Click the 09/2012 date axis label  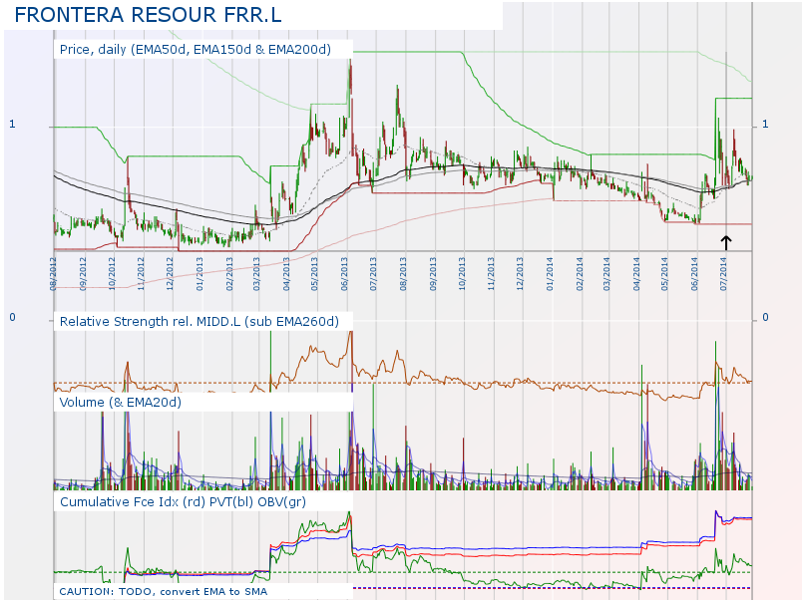pyautogui.click(x=83, y=274)
